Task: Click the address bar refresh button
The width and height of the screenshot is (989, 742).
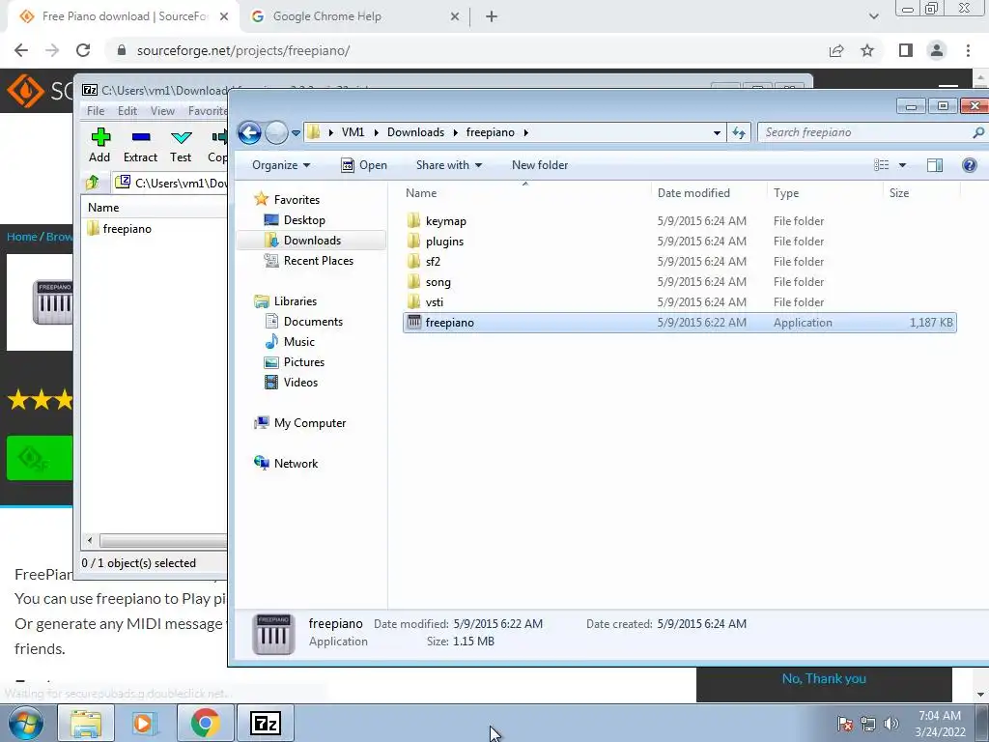Action: [739, 132]
